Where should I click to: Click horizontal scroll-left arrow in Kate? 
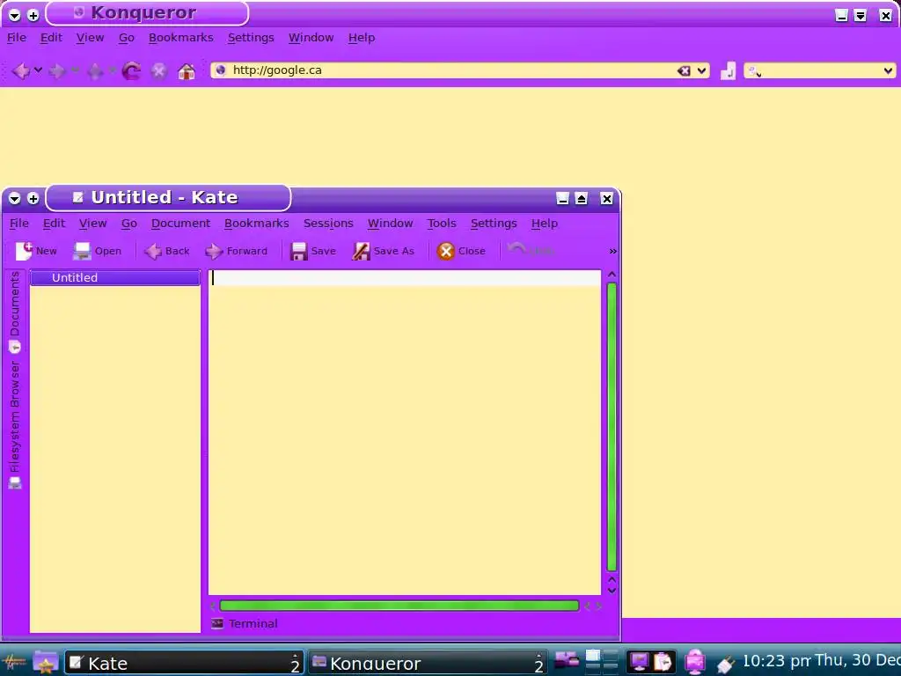click(x=213, y=606)
